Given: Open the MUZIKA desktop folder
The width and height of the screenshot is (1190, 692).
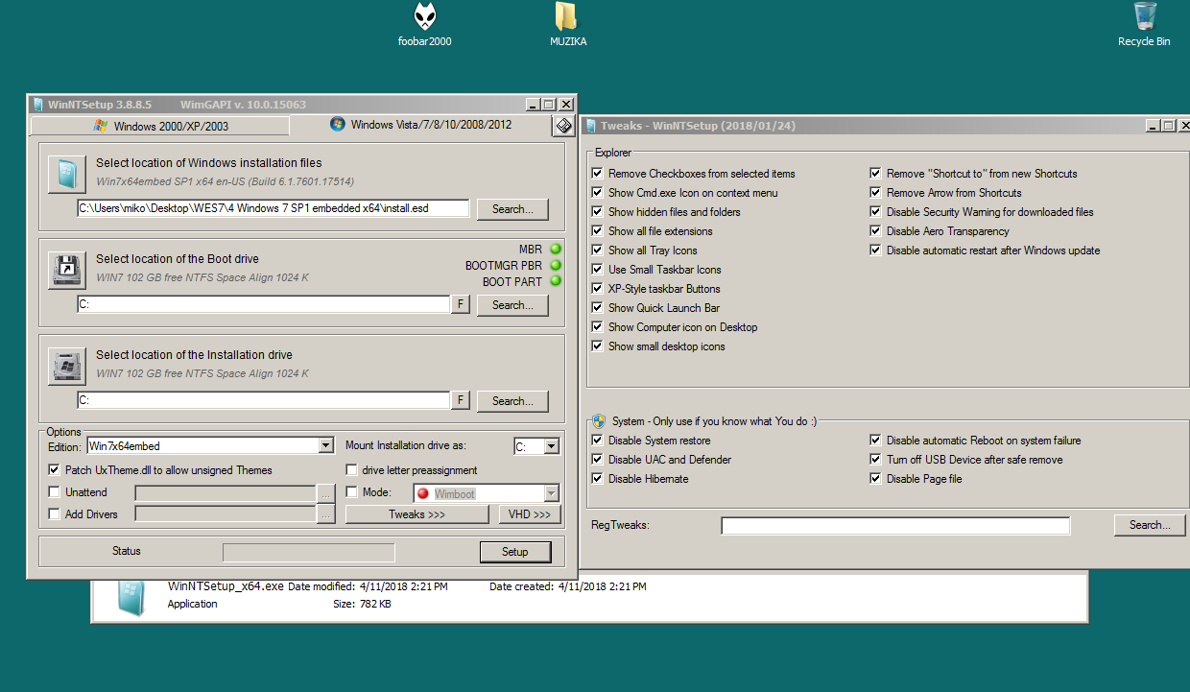Looking at the screenshot, I should 567,24.
